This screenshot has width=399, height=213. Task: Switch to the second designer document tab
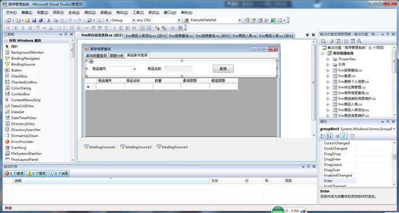point(146,36)
